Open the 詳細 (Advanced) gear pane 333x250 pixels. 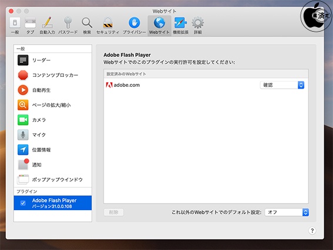pos(198,25)
